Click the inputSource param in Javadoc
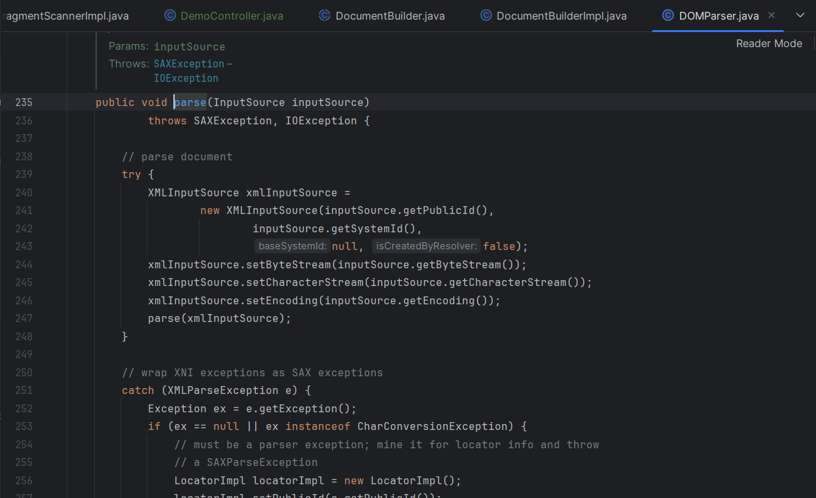This screenshot has width=816, height=498. [x=189, y=46]
